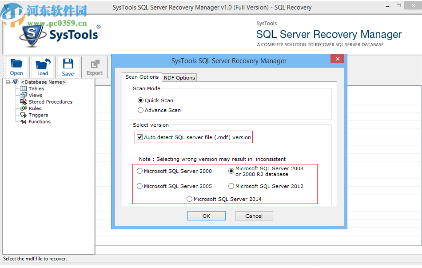Select the Tables node icon
The height and width of the screenshot is (268, 422).
(x=24, y=88)
